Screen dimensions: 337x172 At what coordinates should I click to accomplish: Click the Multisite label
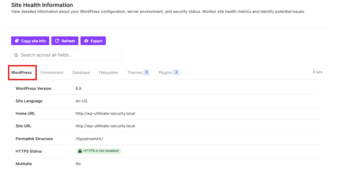tap(24, 164)
